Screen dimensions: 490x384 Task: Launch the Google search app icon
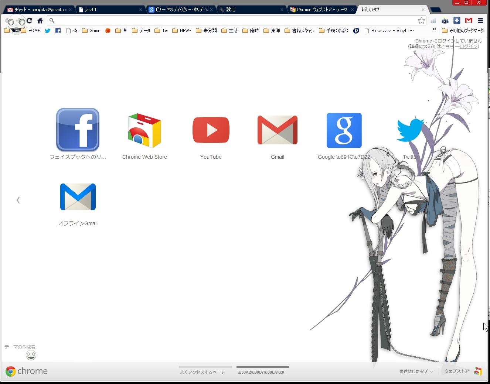344,130
